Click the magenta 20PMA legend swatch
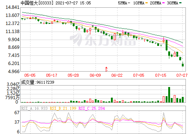The height and width of the screenshot is (134, 191). 163,3
